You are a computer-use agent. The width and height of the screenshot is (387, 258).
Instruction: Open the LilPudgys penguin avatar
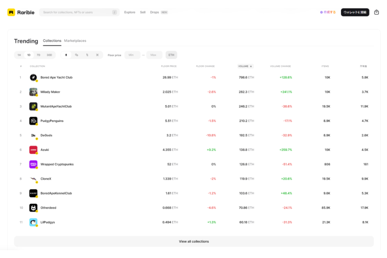click(33, 222)
